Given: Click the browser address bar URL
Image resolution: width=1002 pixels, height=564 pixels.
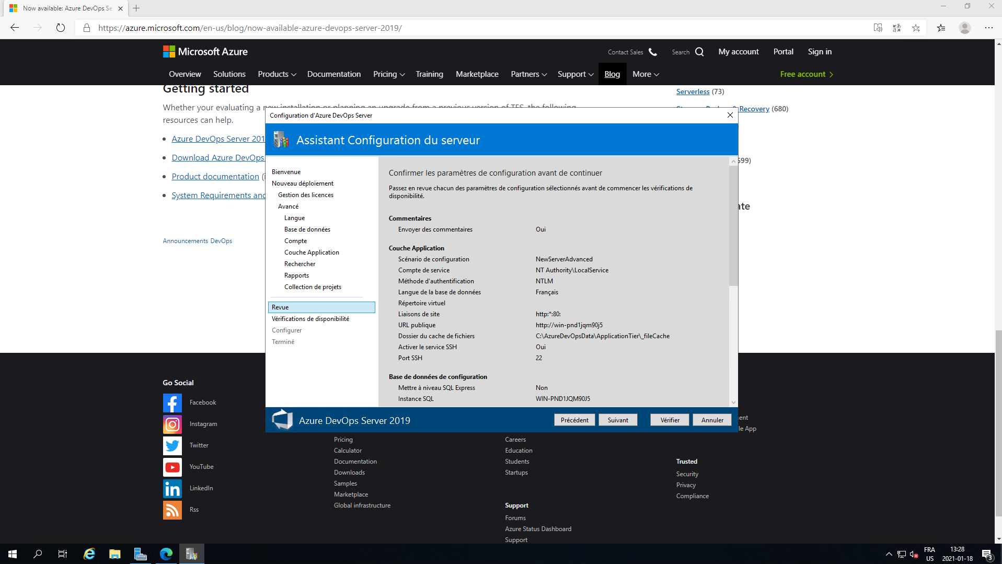Looking at the screenshot, I should pos(250,28).
